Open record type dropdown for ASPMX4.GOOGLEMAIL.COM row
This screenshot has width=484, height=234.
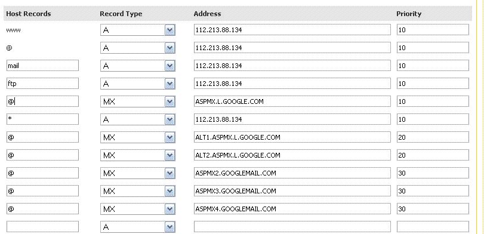138,209
